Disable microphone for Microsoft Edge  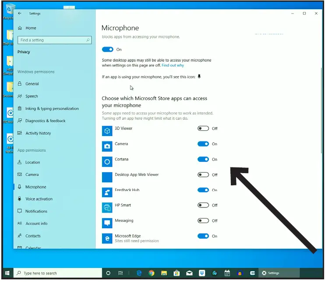pos(203,236)
